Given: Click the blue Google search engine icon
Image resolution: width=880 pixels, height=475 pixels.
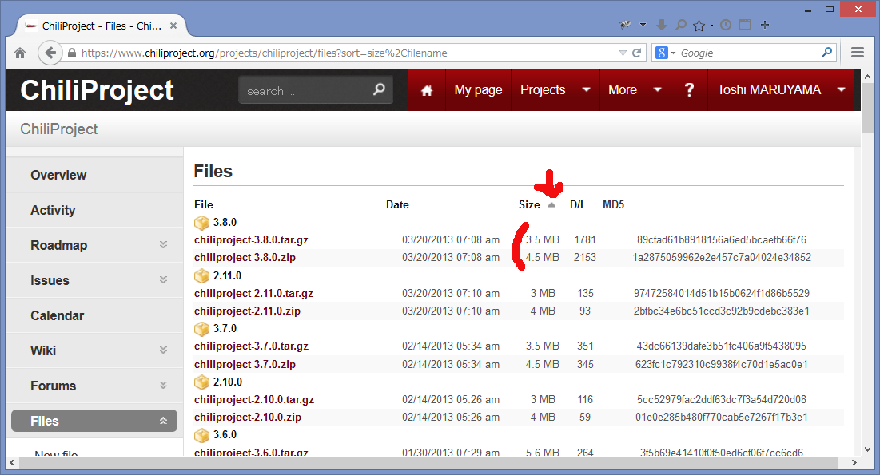Looking at the screenshot, I should click(x=662, y=53).
